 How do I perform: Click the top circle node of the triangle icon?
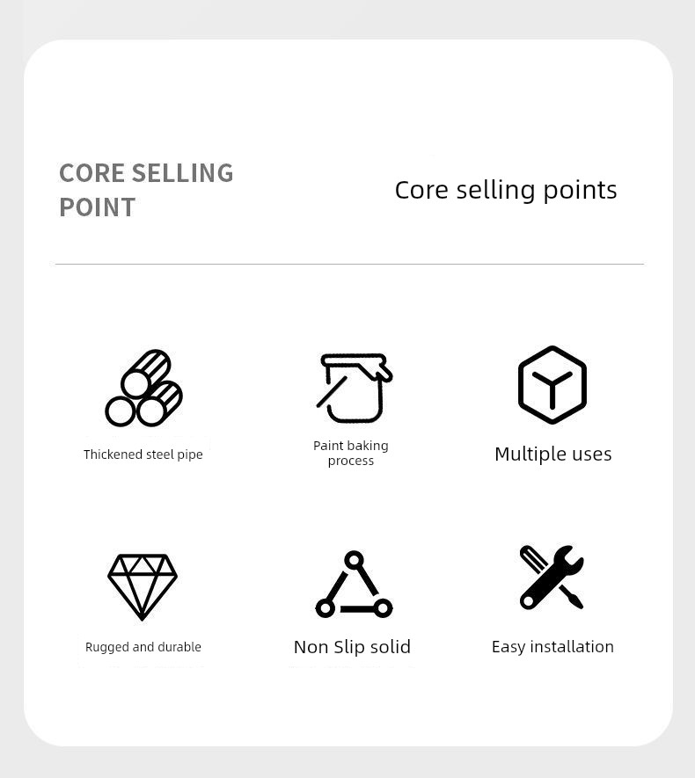354,559
